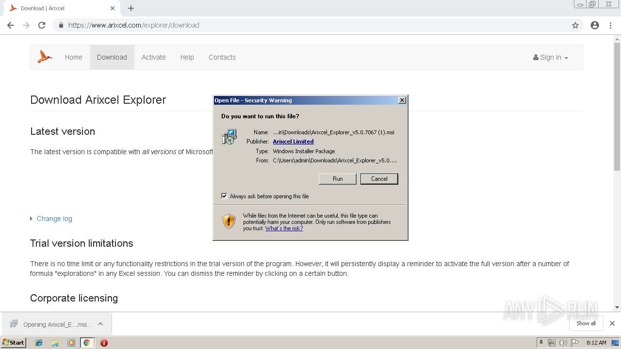The image size is (621, 349).
Task: Click the volume speaker tray icon
Action: (563, 343)
